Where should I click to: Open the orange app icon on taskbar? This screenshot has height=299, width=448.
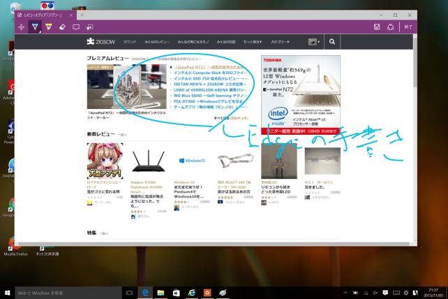pos(207,293)
